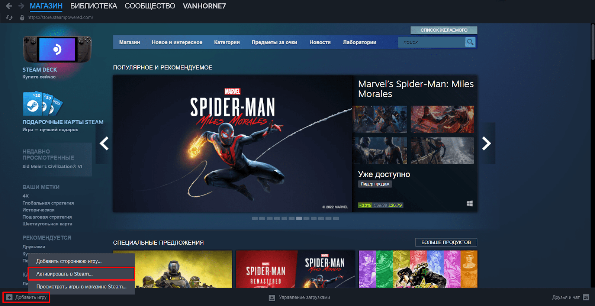Click the Windows platform icon on the featured game
Image resolution: width=595 pixels, height=306 pixels.
tap(470, 203)
